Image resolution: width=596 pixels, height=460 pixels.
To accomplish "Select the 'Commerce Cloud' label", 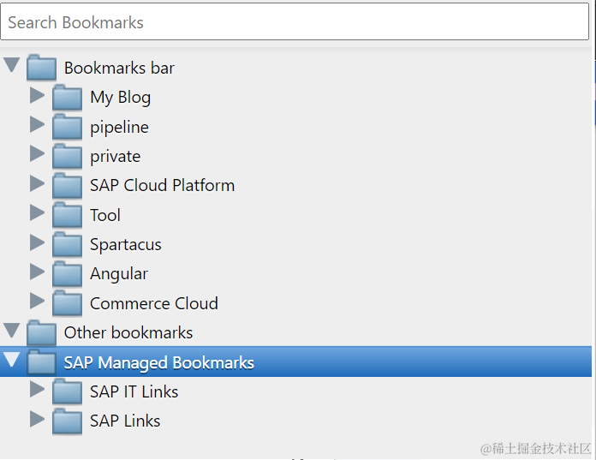I will 154,303.
